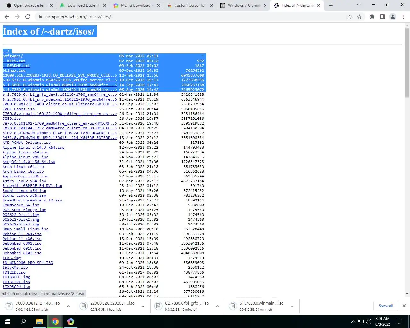This screenshot has width=410, height=328.
Task: Download FIX95CPU.iso
Action: coord(16,287)
